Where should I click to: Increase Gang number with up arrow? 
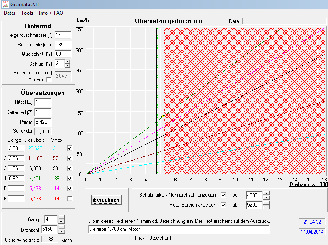point(61,217)
